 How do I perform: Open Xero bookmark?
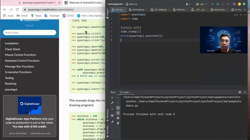pos(90,16)
